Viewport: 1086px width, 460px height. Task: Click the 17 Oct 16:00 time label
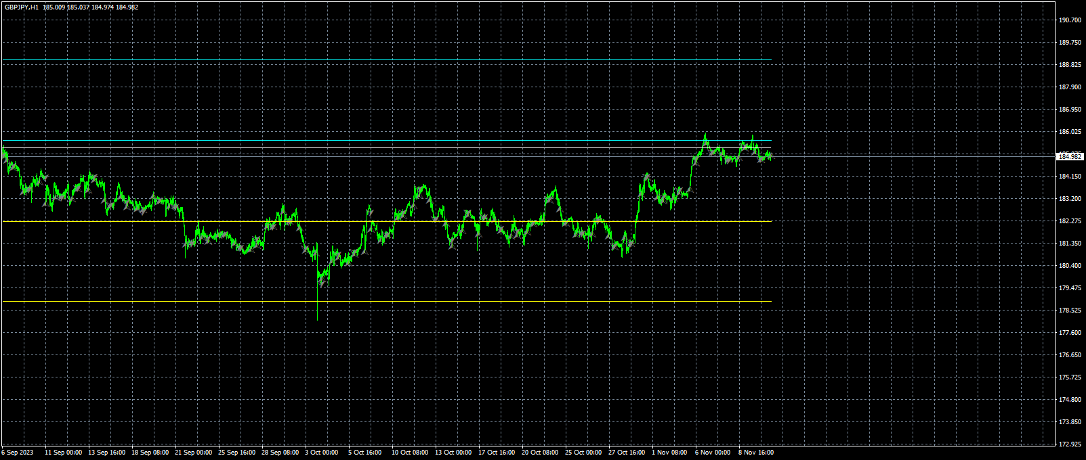tap(497, 453)
